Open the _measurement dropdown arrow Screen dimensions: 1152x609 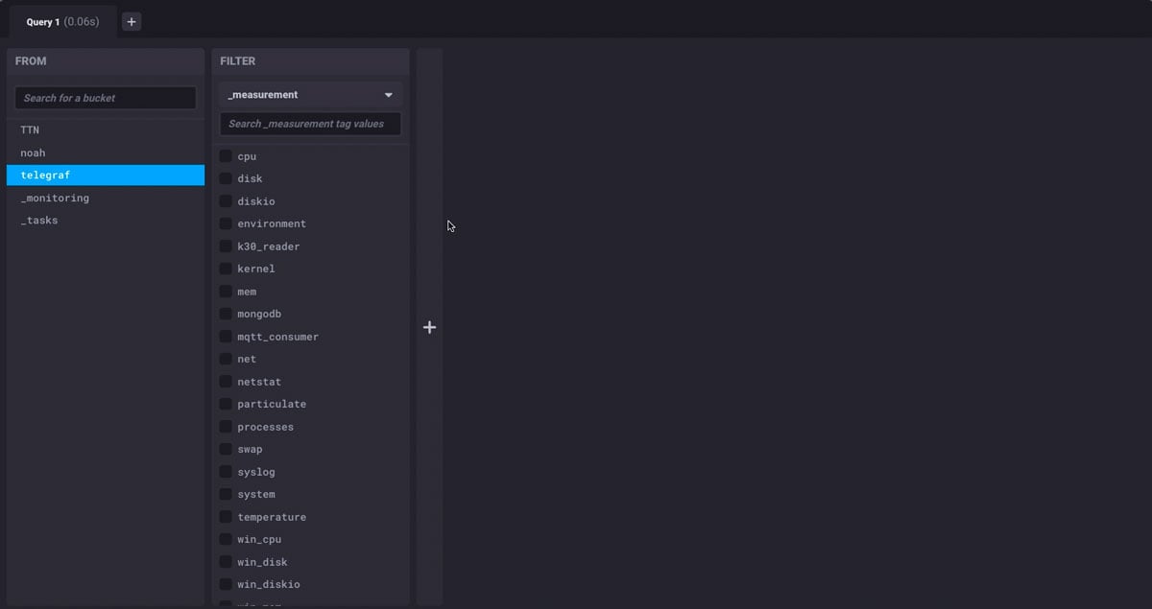[x=389, y=95]
